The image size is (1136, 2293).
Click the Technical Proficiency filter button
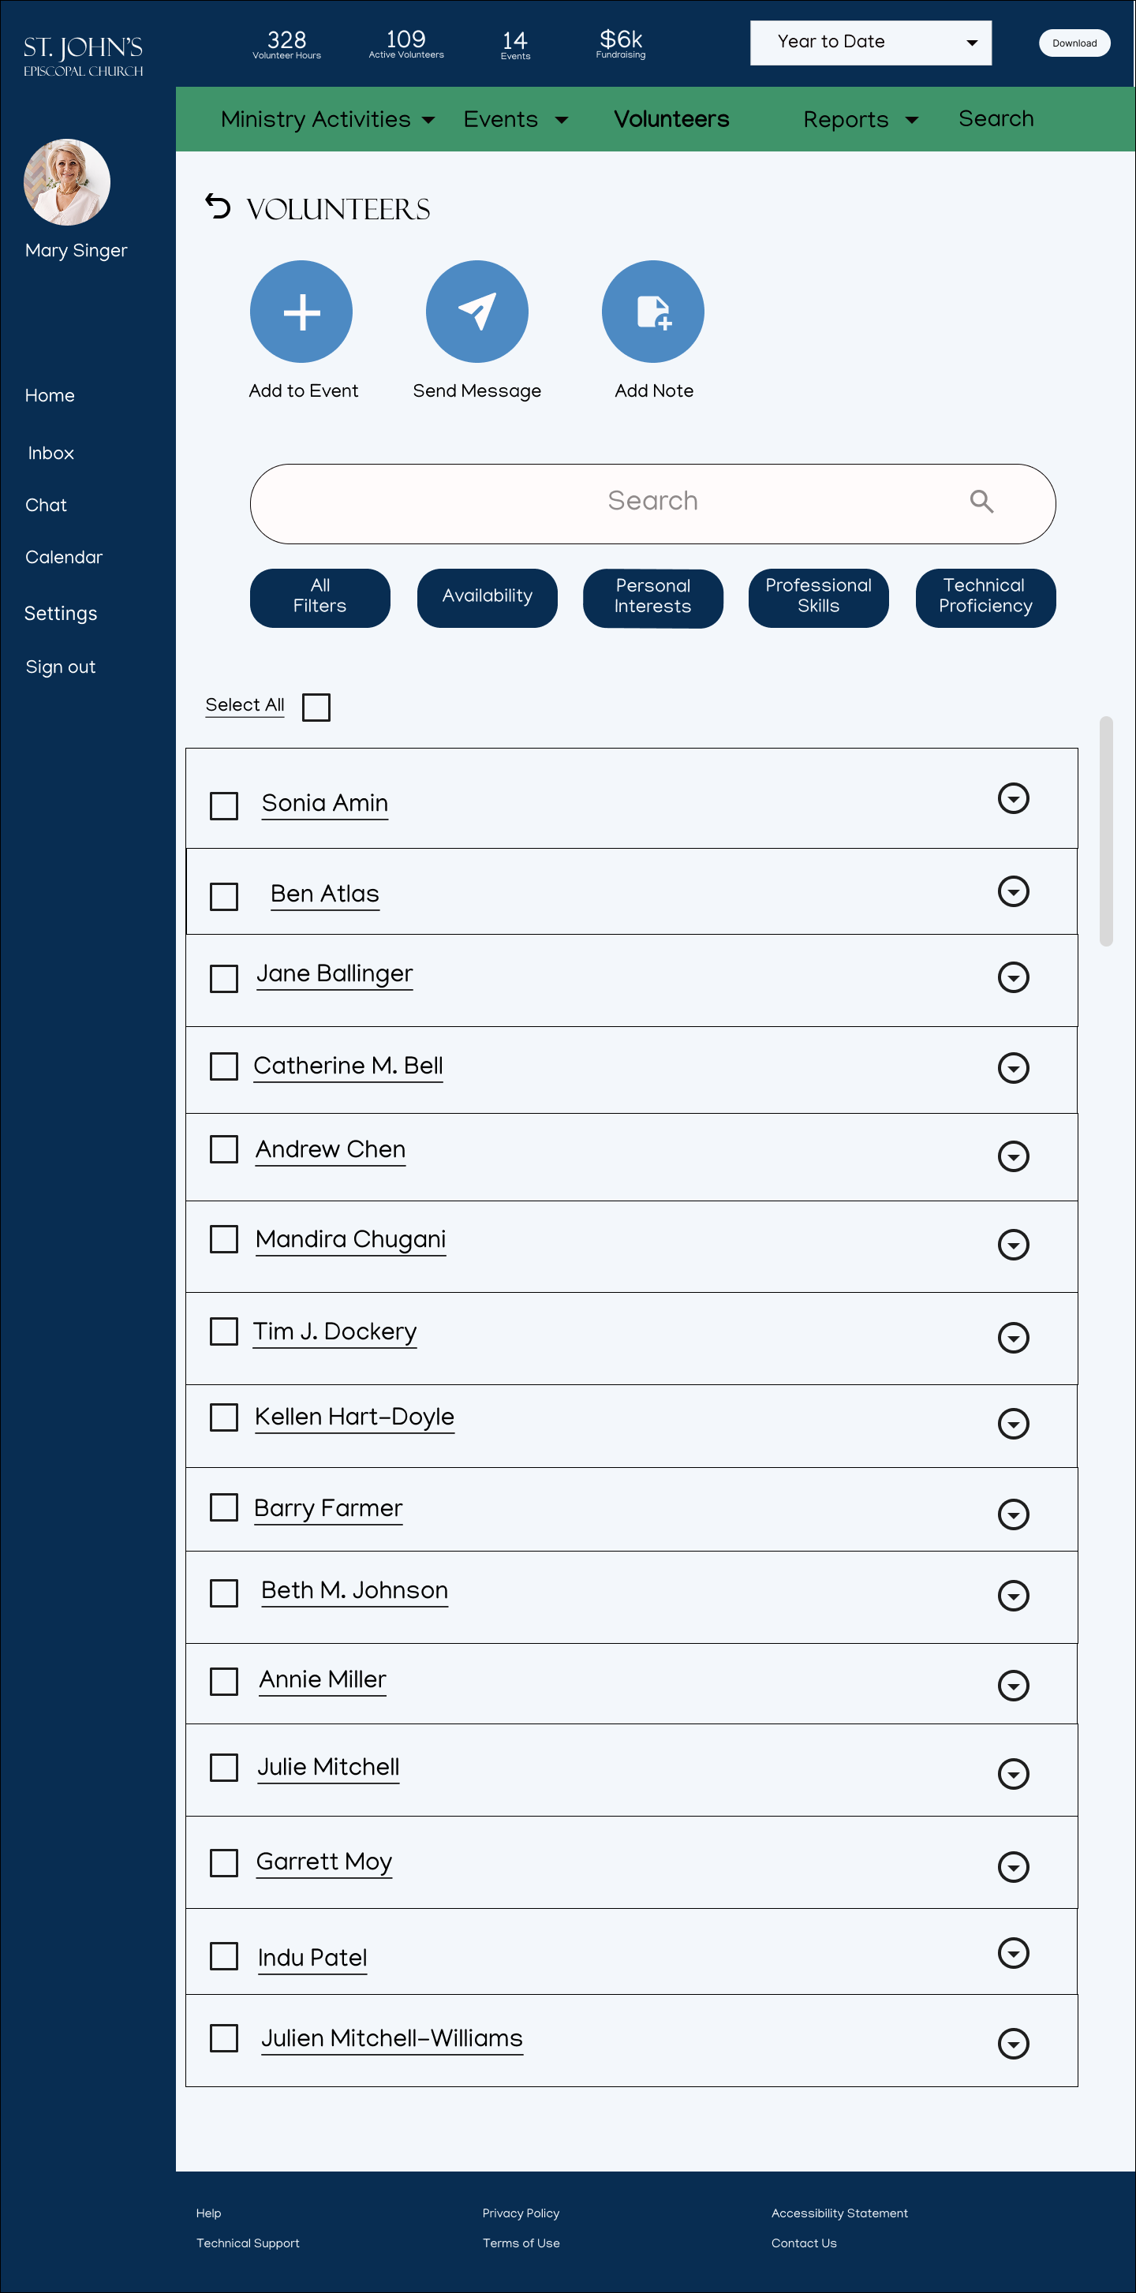985,598
